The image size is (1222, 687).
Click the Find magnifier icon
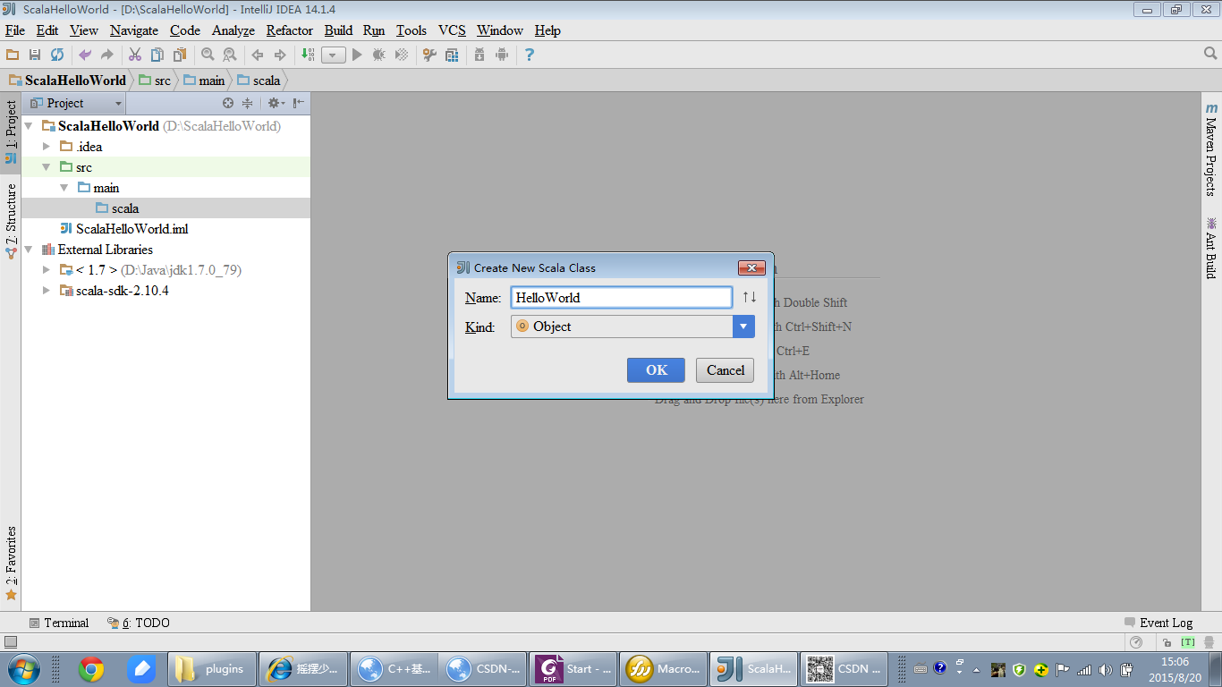coord(208,55)
